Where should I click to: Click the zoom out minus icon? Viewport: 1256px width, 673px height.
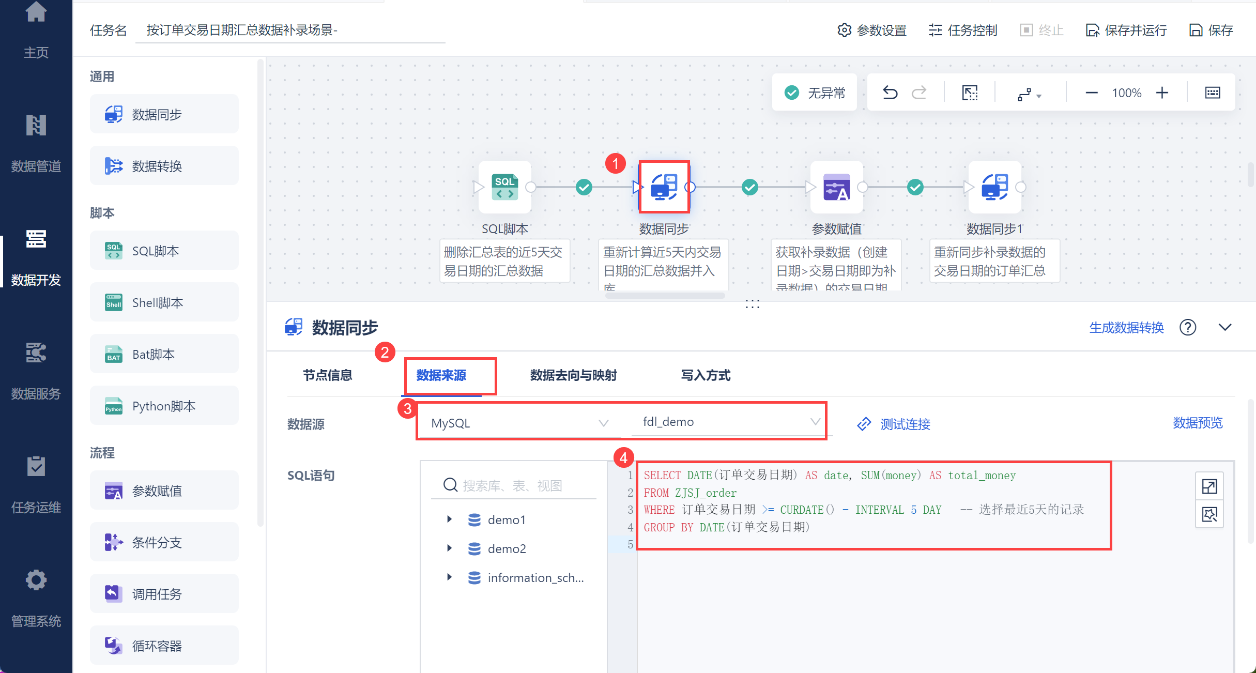click(1091, 93)
